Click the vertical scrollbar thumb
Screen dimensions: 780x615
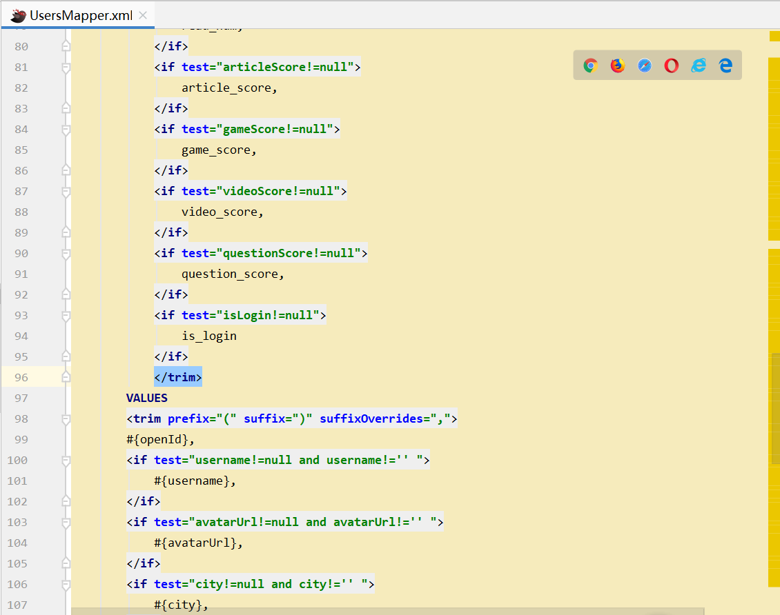pos(776,408)
